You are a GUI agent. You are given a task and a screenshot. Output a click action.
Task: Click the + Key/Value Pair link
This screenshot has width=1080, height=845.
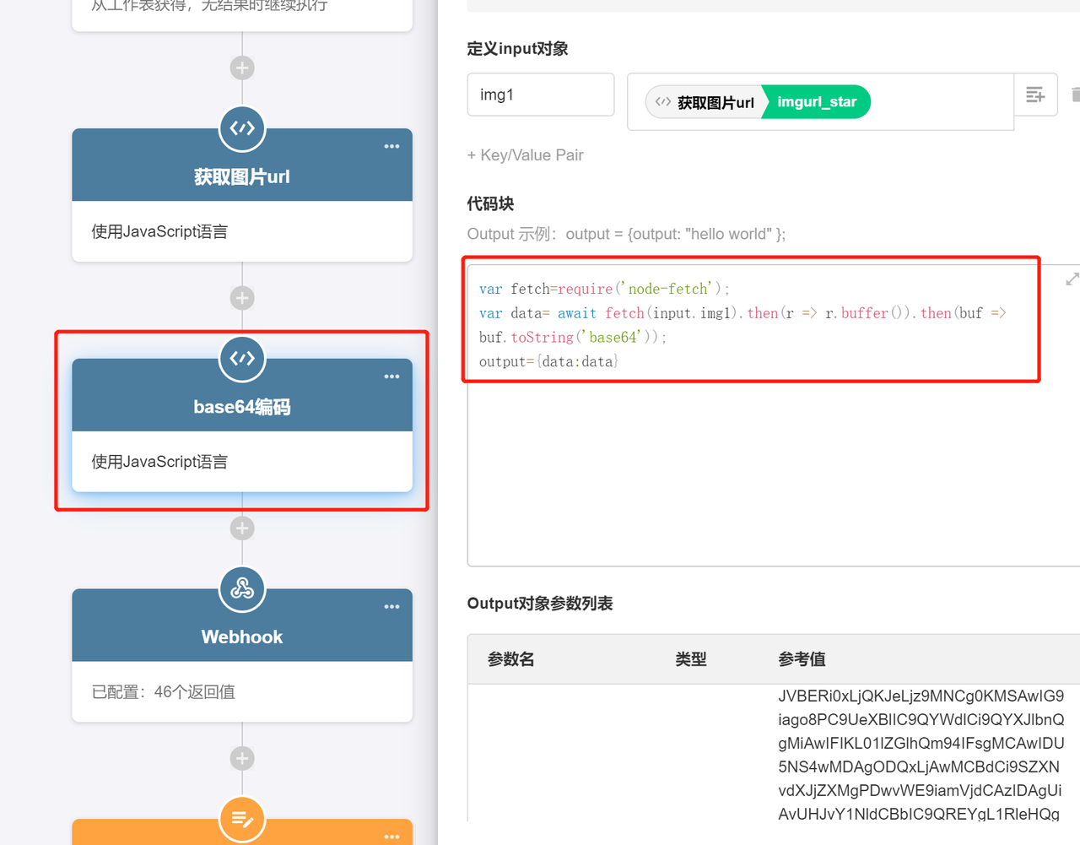coord(525,154)
